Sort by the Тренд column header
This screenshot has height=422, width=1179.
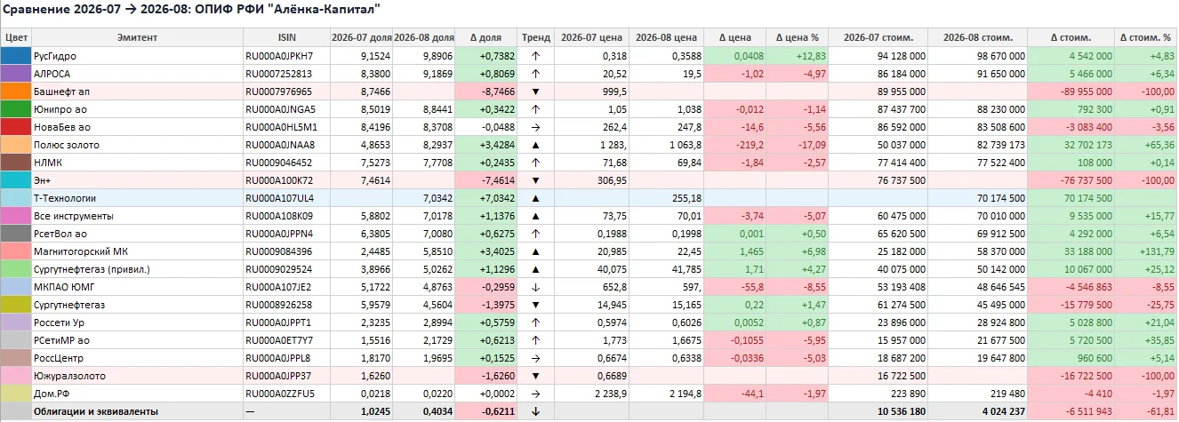(x=535, y=37)
